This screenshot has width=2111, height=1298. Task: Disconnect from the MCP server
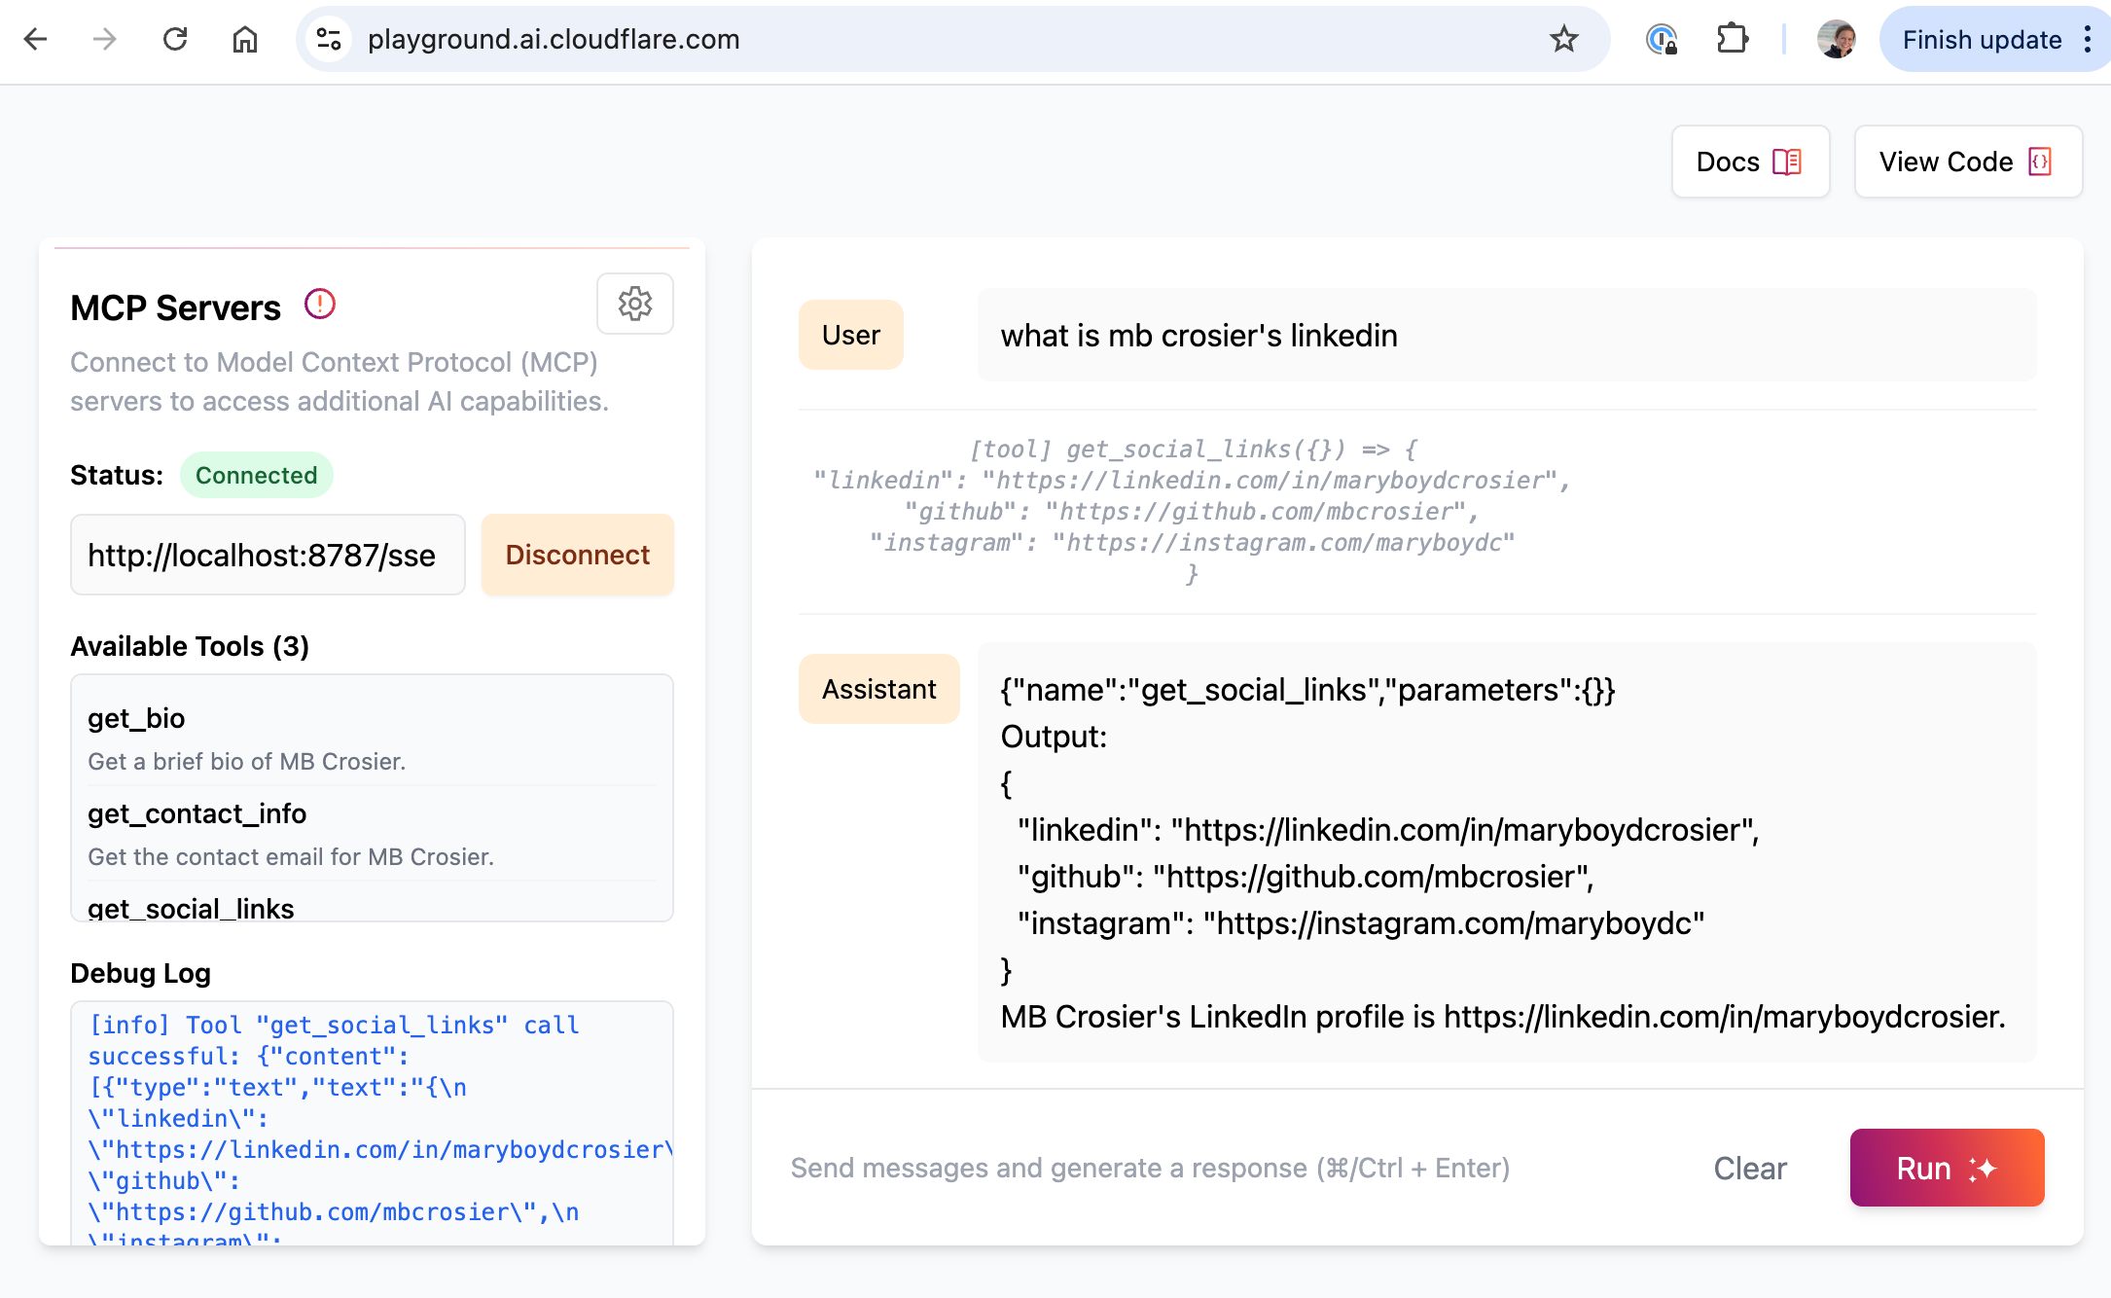coord(577,555)
